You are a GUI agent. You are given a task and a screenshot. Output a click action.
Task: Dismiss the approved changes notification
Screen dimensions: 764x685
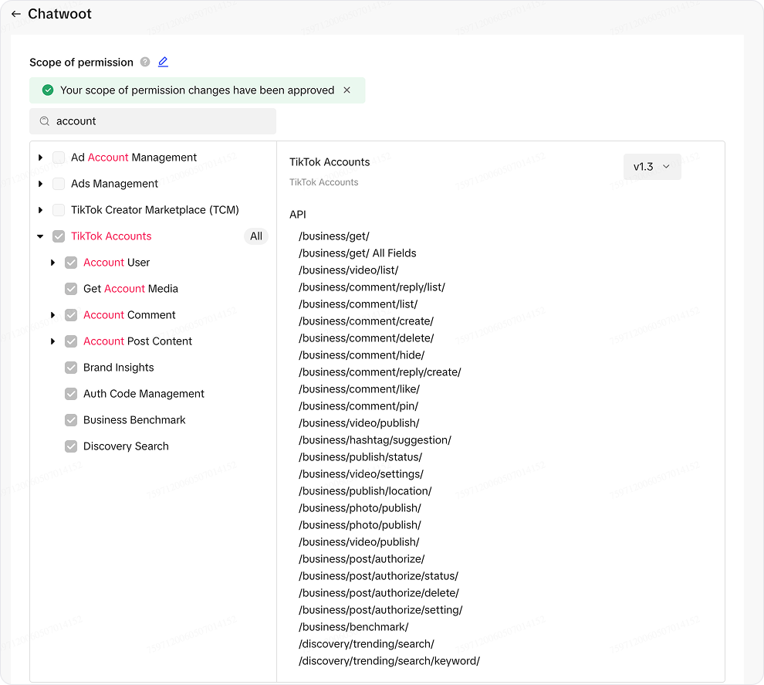(347, 90)
